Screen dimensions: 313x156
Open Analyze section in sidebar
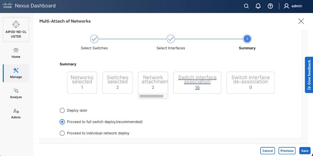16,93
